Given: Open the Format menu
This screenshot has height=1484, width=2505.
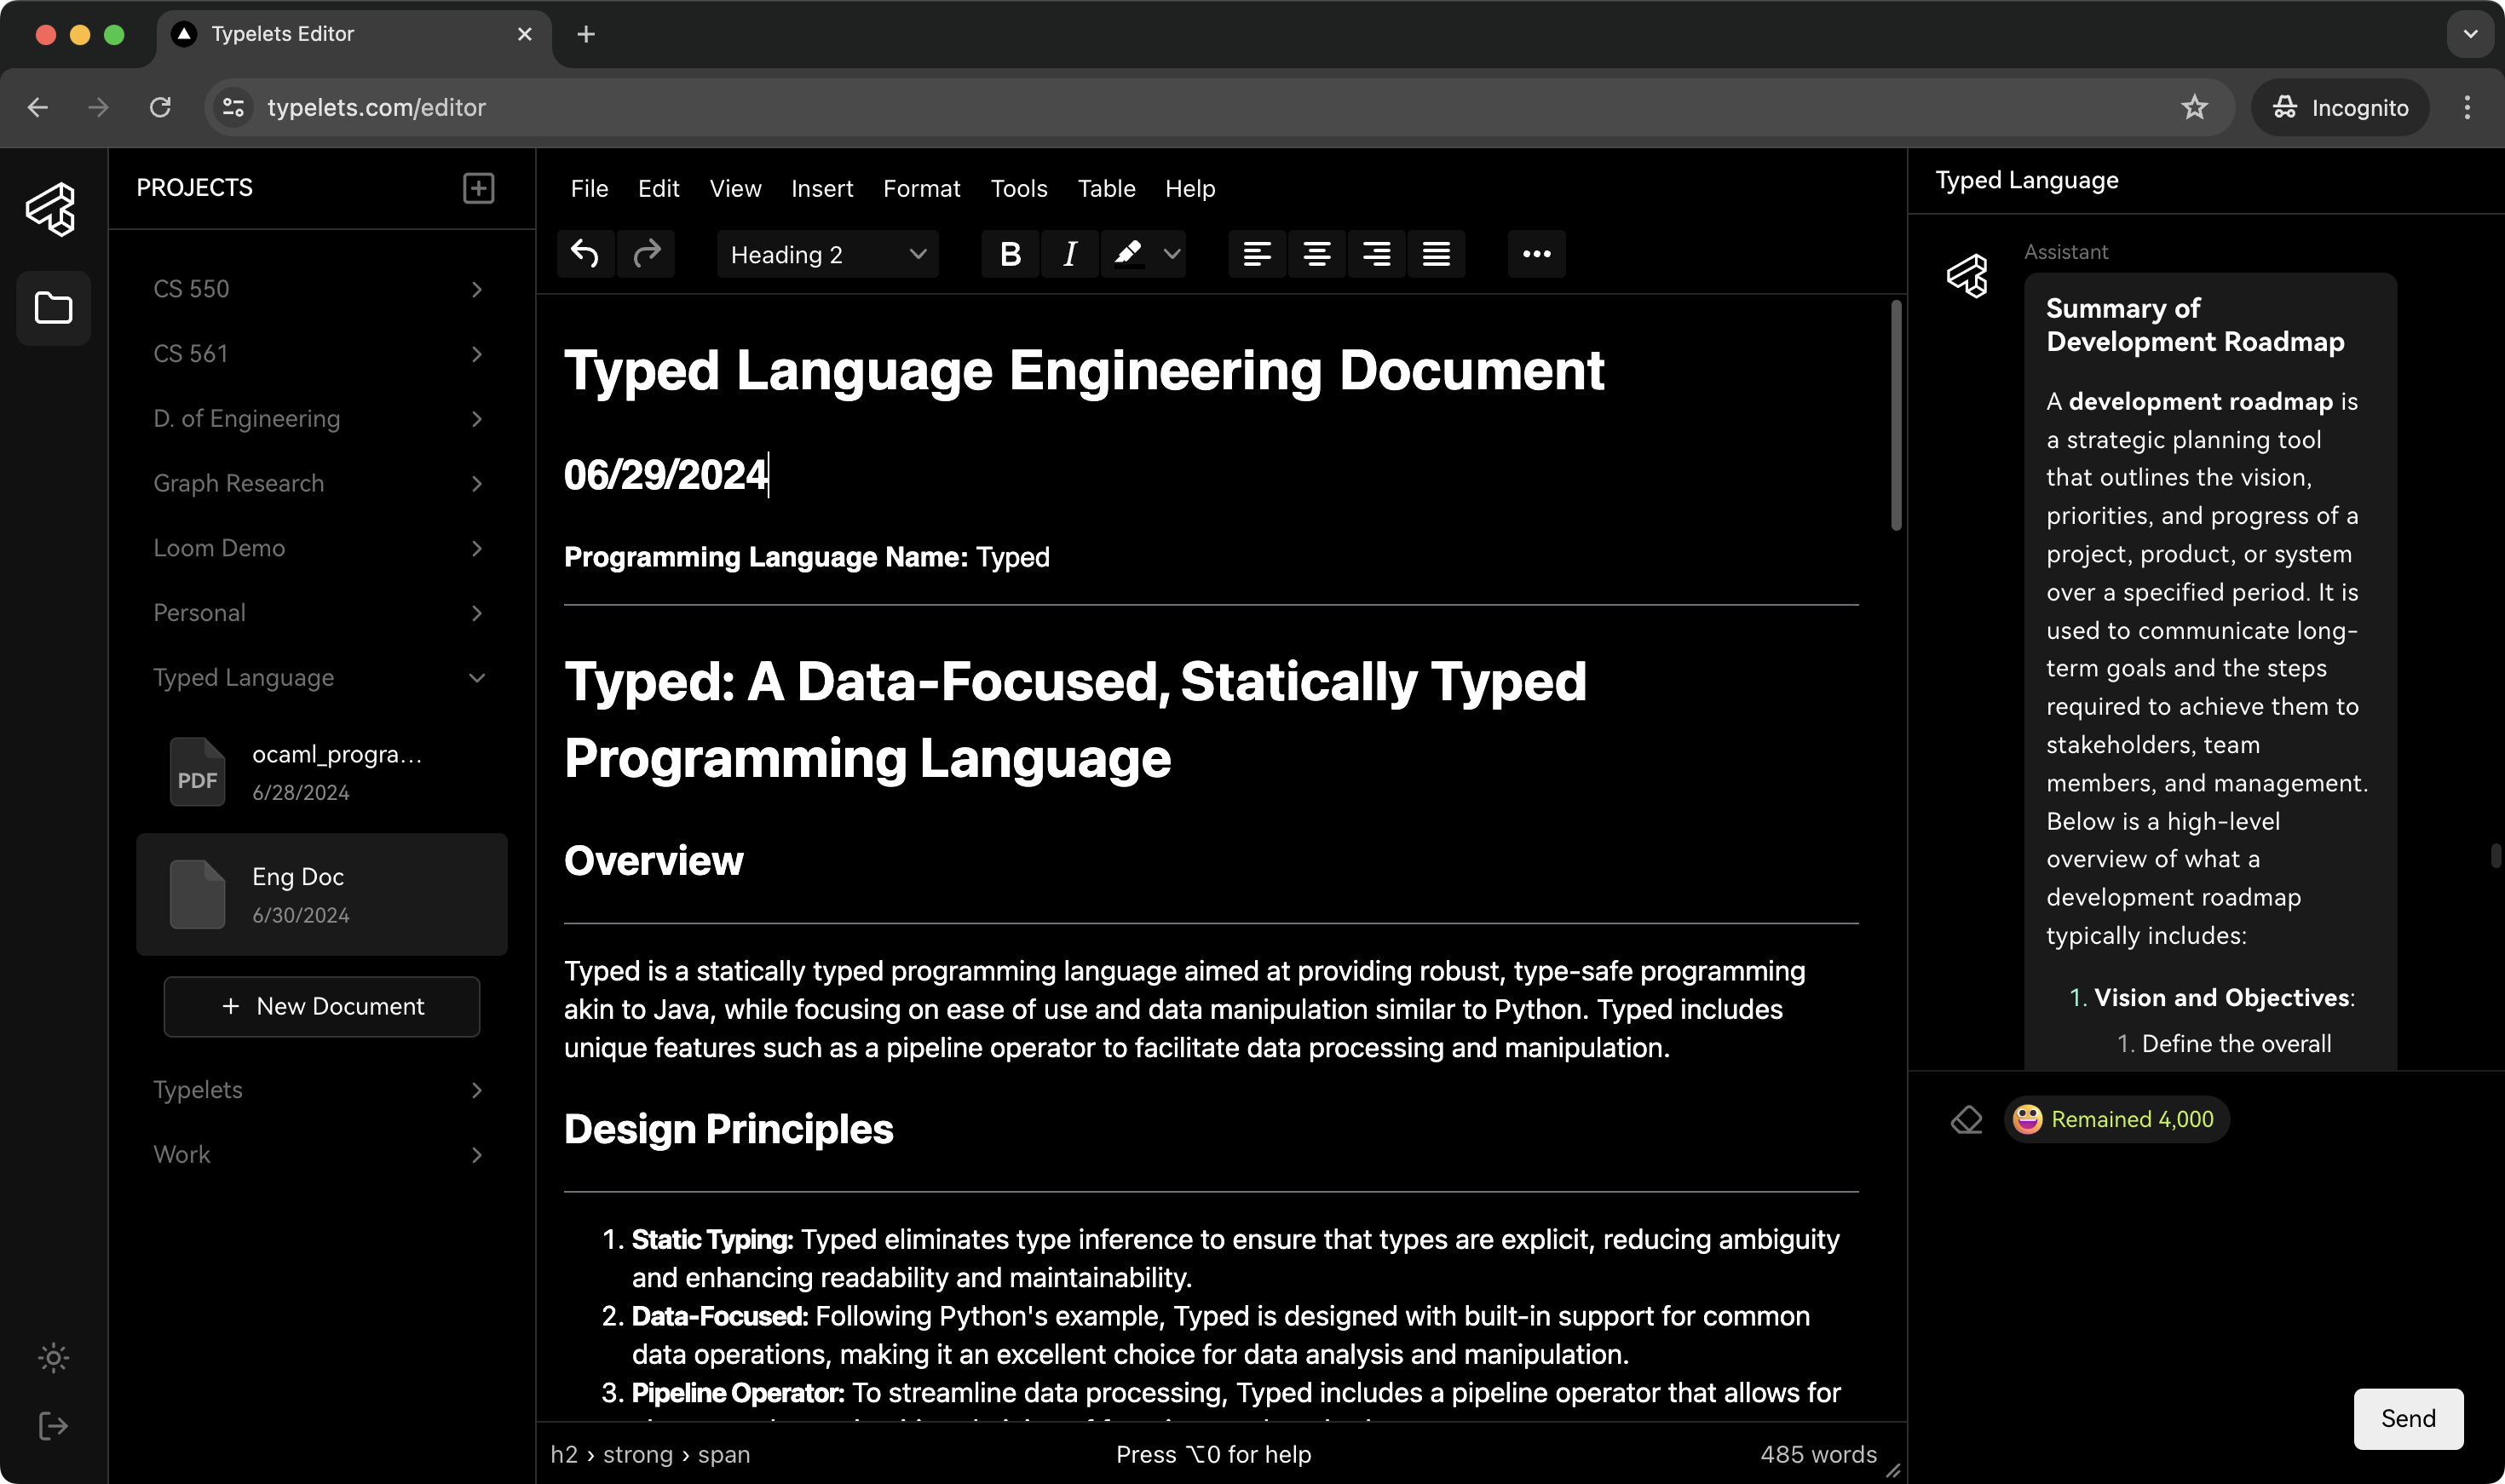Looking at the screenshot, I should point(921,188).
